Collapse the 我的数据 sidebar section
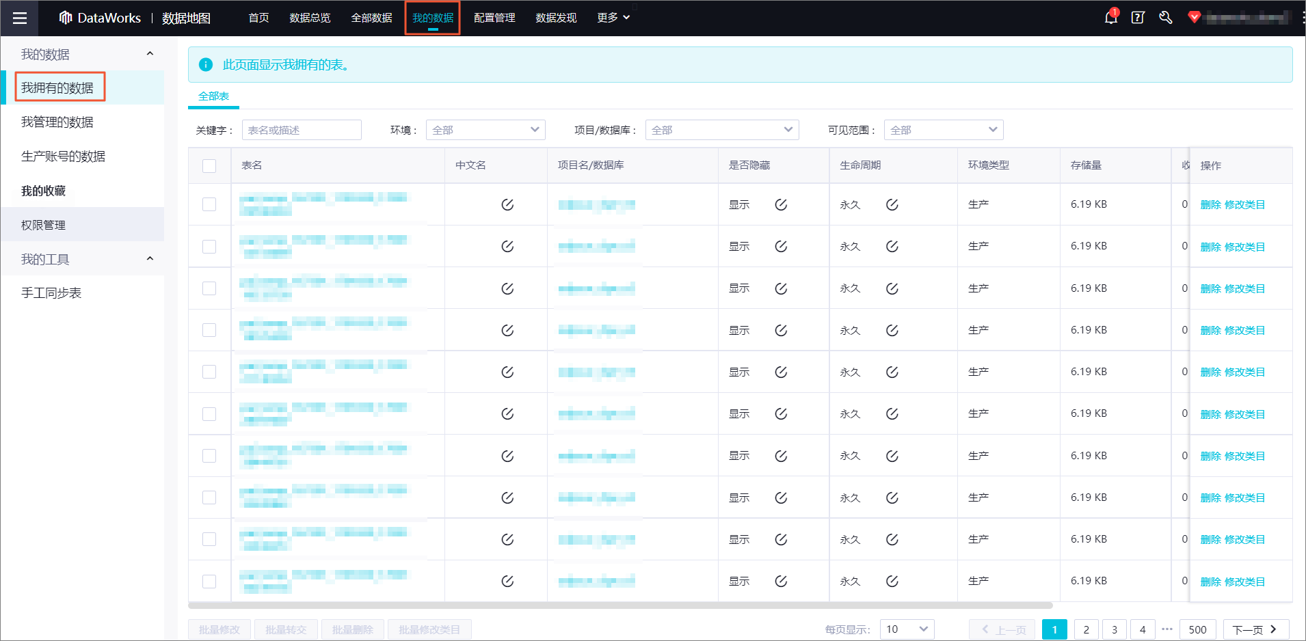Screen dimensions: 1306x641 point(150,53)
